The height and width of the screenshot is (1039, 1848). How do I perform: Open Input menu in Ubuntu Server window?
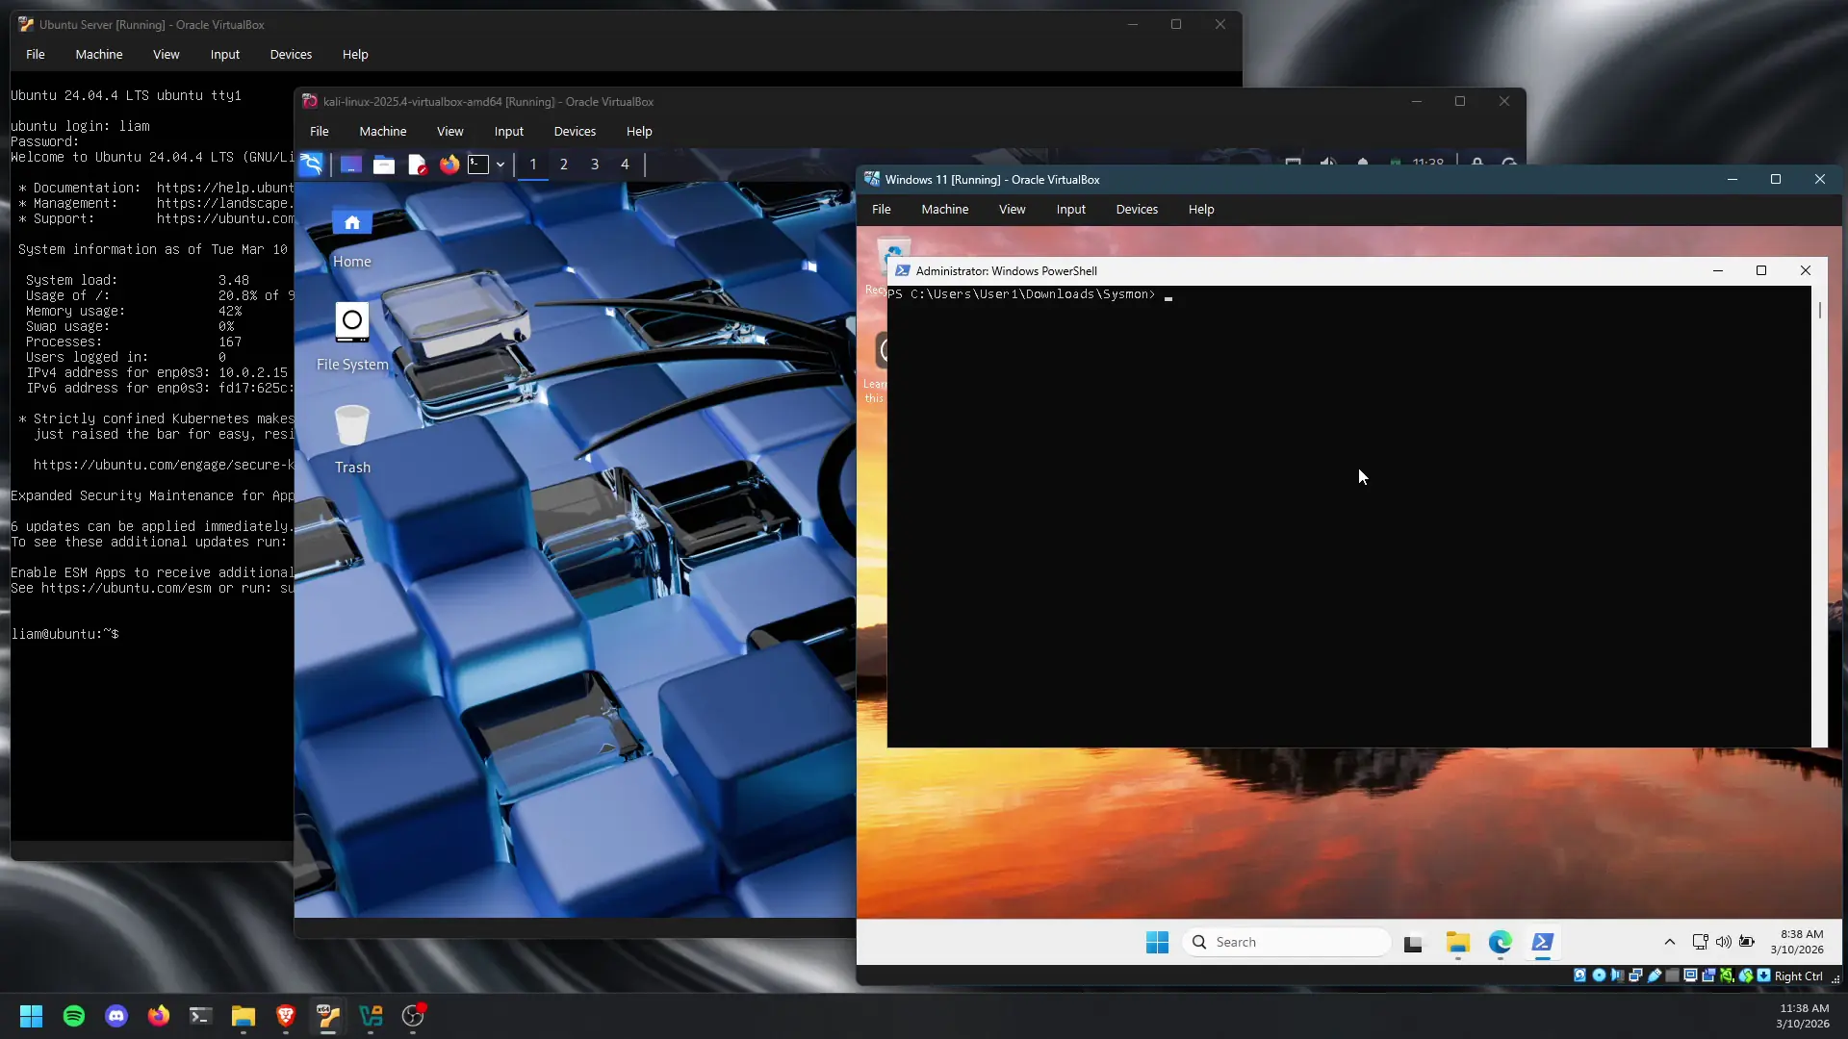(x=225, y=55)
